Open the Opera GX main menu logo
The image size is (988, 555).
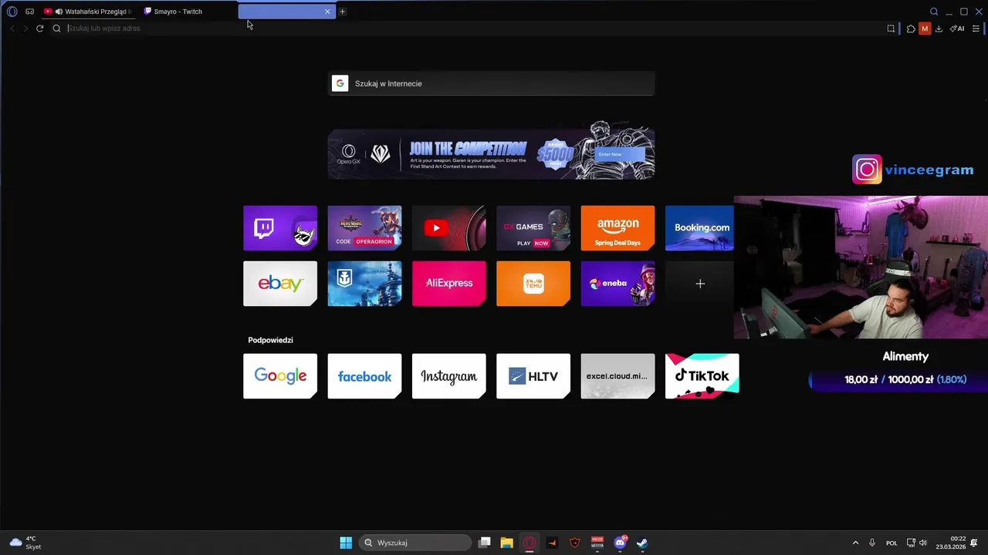12,12
